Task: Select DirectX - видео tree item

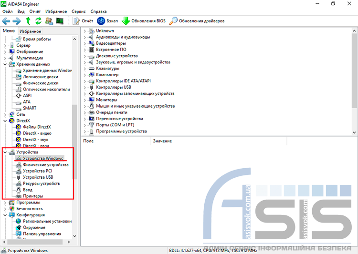Action: pos(37,133)
